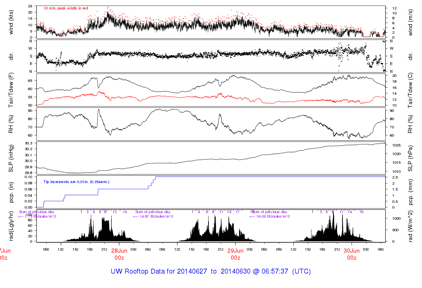Image resolution: width=422 pixels, height=288 pixels.
Task: Select the 'SLP (inHg)' axis label
Action: [x=11, y=158]
